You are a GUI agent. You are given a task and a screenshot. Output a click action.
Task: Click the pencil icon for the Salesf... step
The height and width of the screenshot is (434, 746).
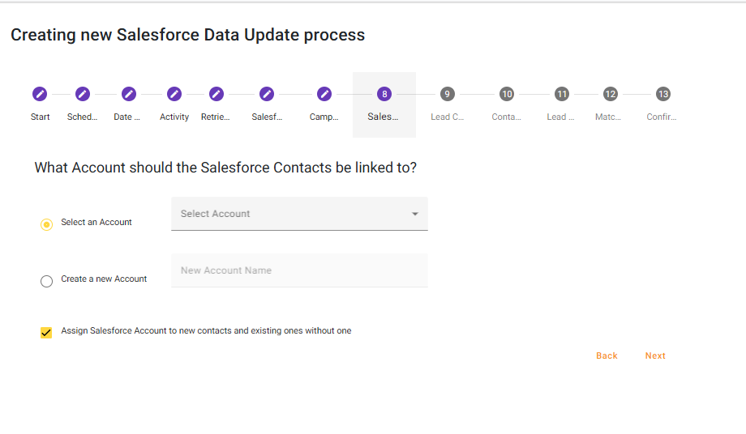pyautogui.click(x=267, y=94)
